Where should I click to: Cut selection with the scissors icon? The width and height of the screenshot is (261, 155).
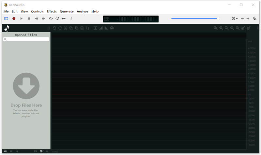click(x=66, y=28)
